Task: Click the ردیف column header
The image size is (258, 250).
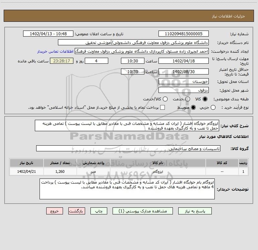Action: click(243, 163)
